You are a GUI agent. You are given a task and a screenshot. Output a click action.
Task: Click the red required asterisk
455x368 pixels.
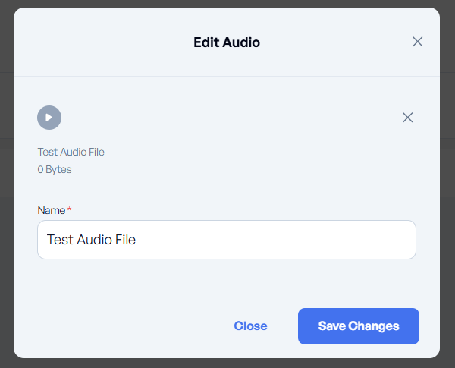point(70,209)
